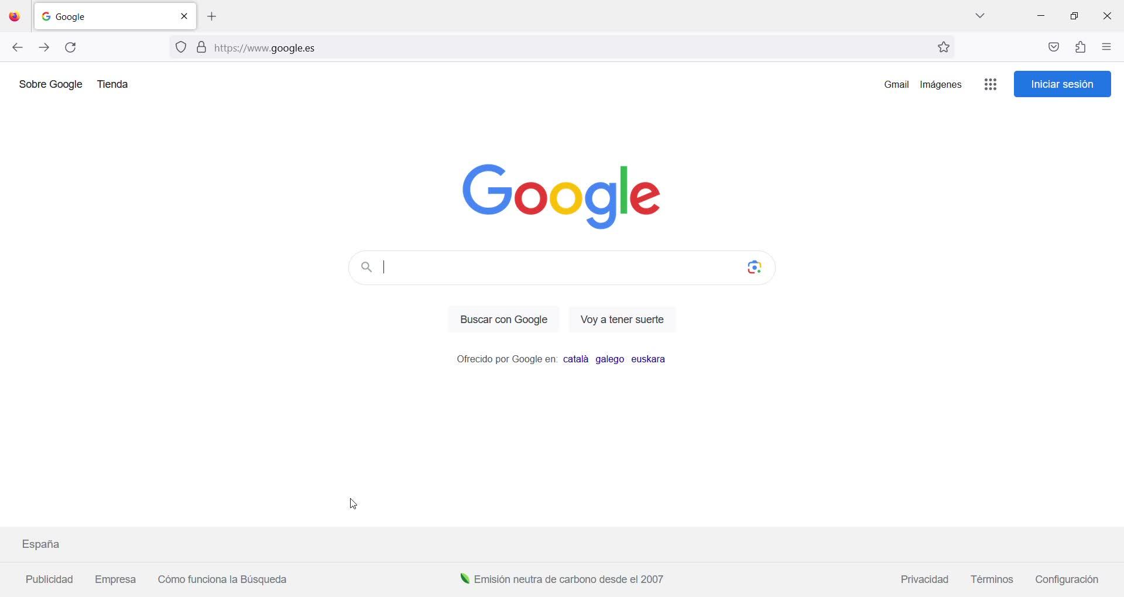This screenshot has width=1124, height=597.
Task: Click the tracking protection shield icon
Action: pos(181,47)
